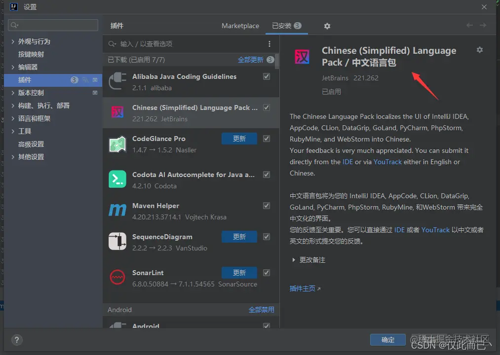Toggle the Codota AI Autocomplete checkbox
The width and height of the screenshot is (500, 355).
pos(267,175)
